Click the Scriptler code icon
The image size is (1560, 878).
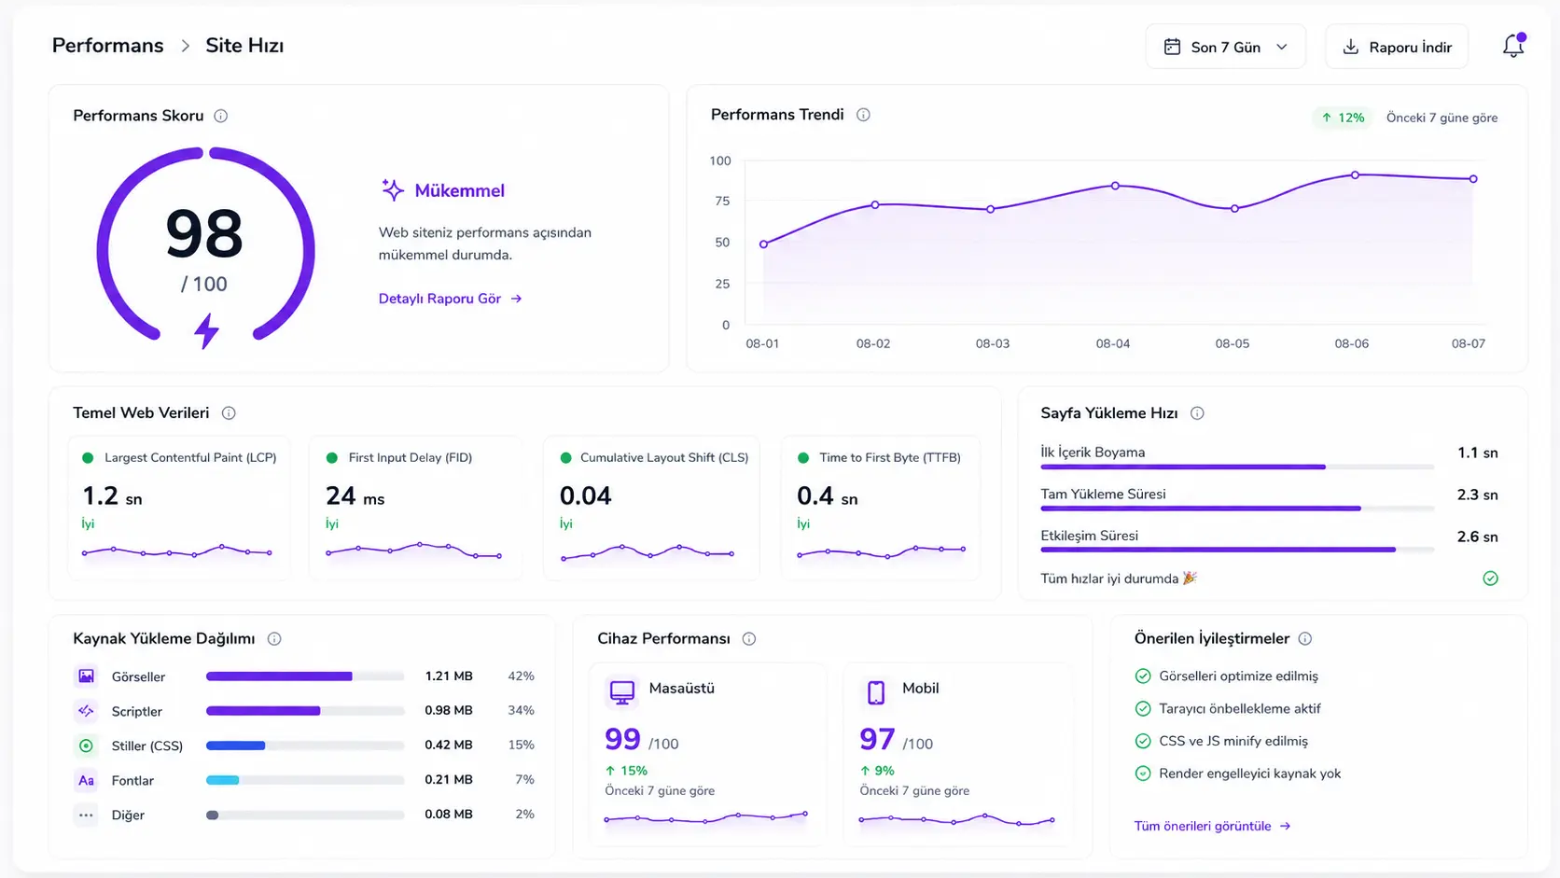[86, 710]
